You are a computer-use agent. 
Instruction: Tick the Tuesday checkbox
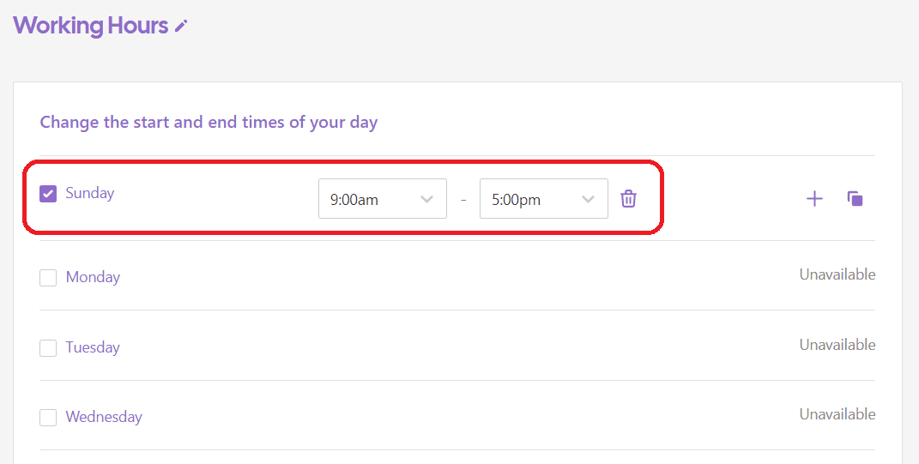tap(48, 348)
